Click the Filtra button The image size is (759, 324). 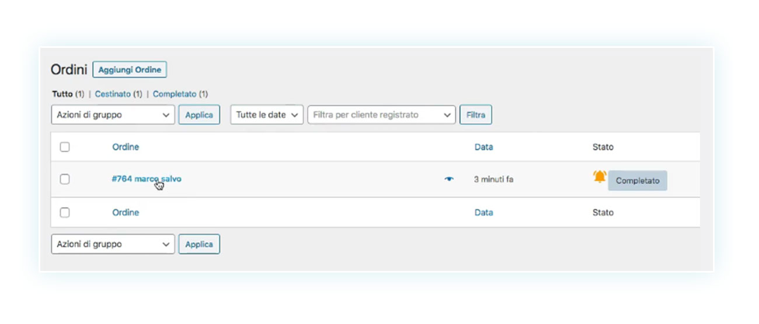click(476, 115)
